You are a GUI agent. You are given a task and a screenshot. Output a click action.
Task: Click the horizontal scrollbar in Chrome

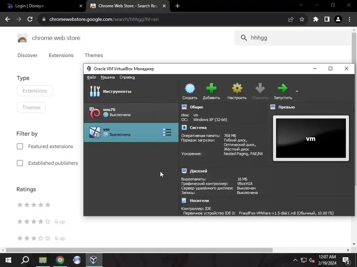(139, 250)
